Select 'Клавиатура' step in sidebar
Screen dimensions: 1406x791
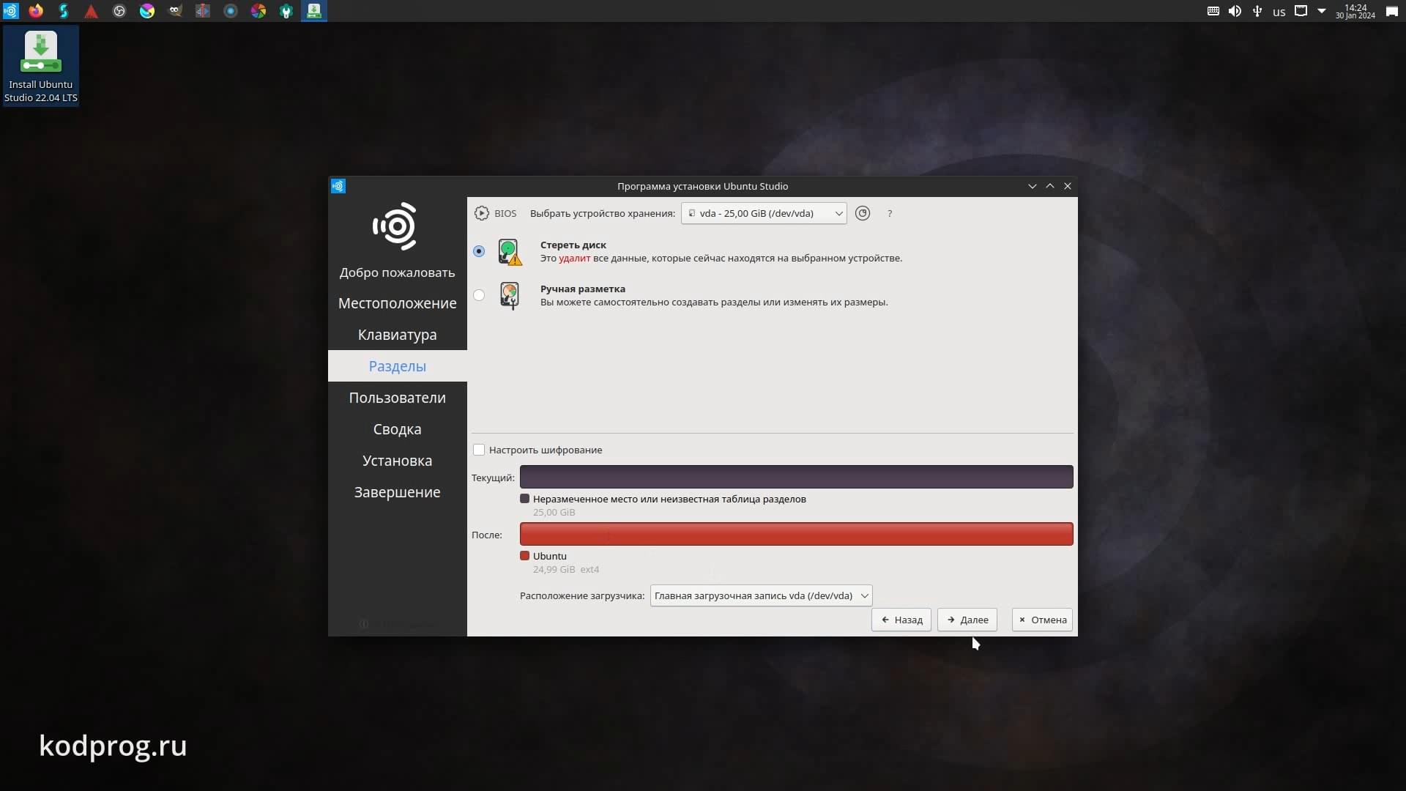pos(398,335)
